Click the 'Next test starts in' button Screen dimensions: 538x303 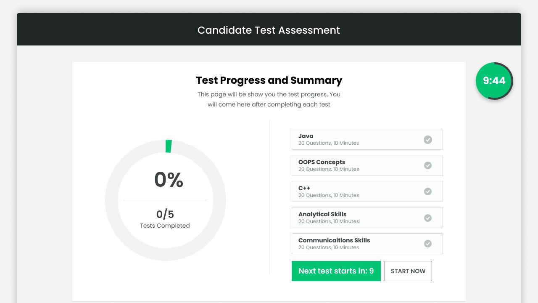coord(336,271)
